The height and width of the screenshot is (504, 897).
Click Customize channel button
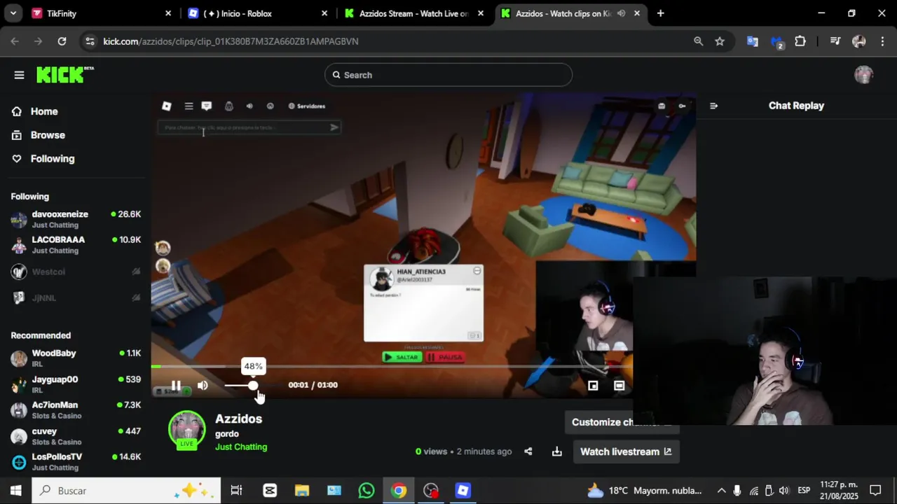[622, 422]
